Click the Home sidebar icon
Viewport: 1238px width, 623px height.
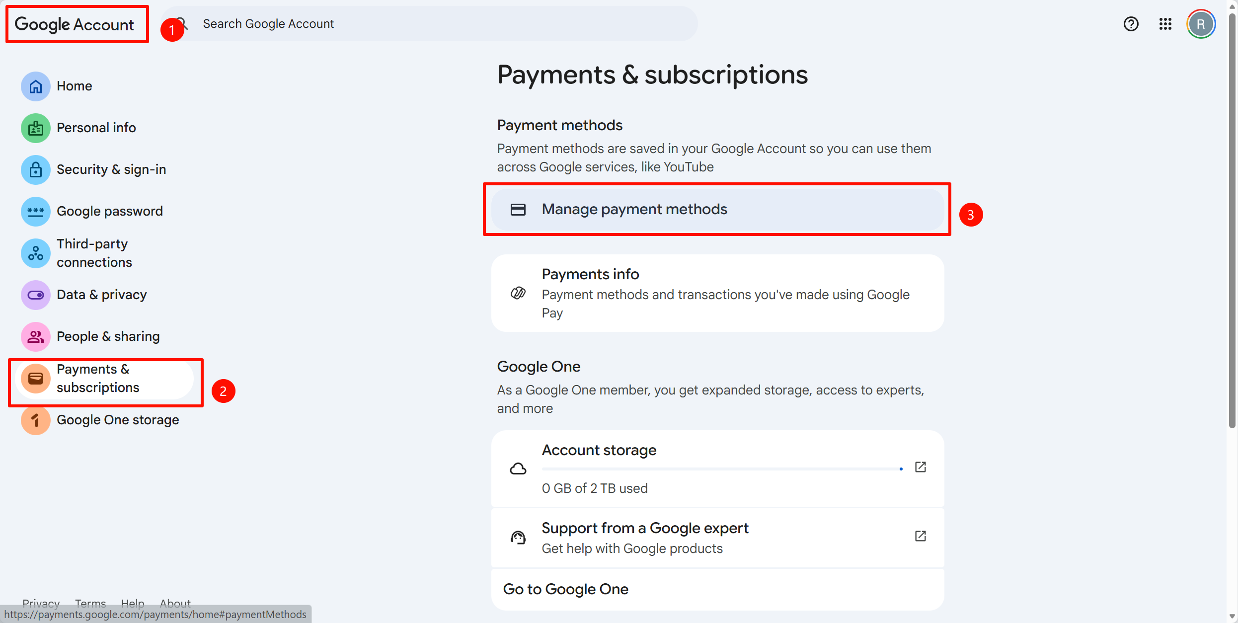click(x=35, y=86)
